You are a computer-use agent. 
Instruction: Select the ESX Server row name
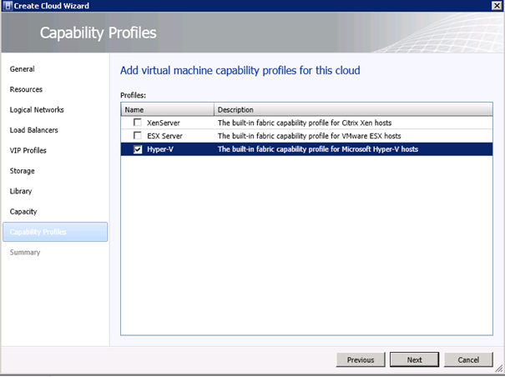click(x=164, y=136)
